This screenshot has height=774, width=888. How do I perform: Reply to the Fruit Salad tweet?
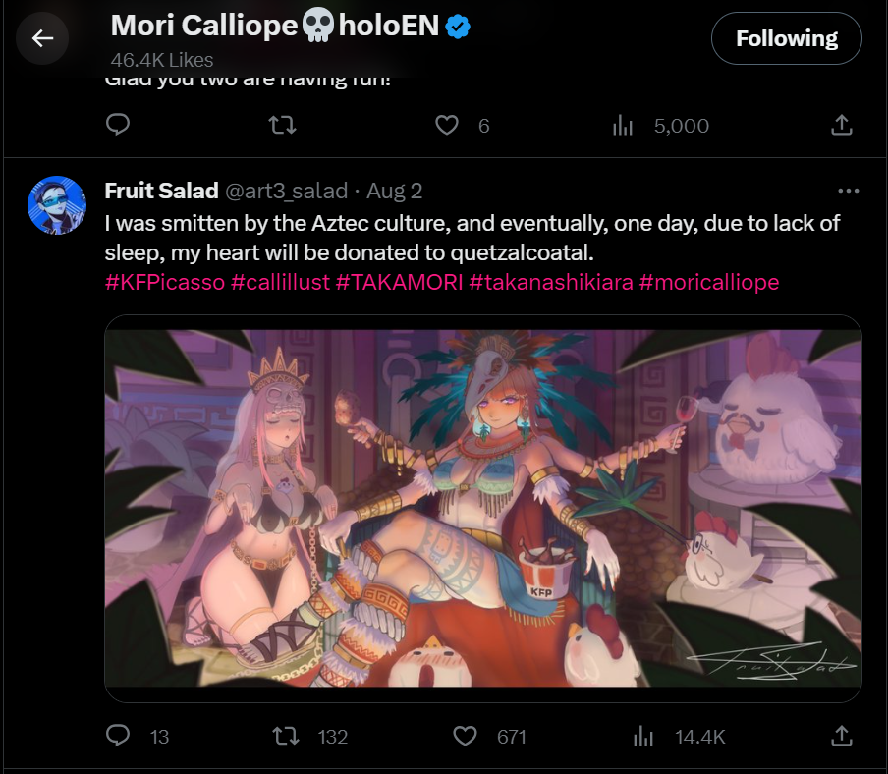[x=118, y=736]
